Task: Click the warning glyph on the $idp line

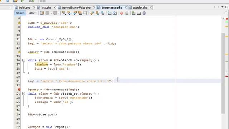Action: pyautogui.click(x=19, y=23)
